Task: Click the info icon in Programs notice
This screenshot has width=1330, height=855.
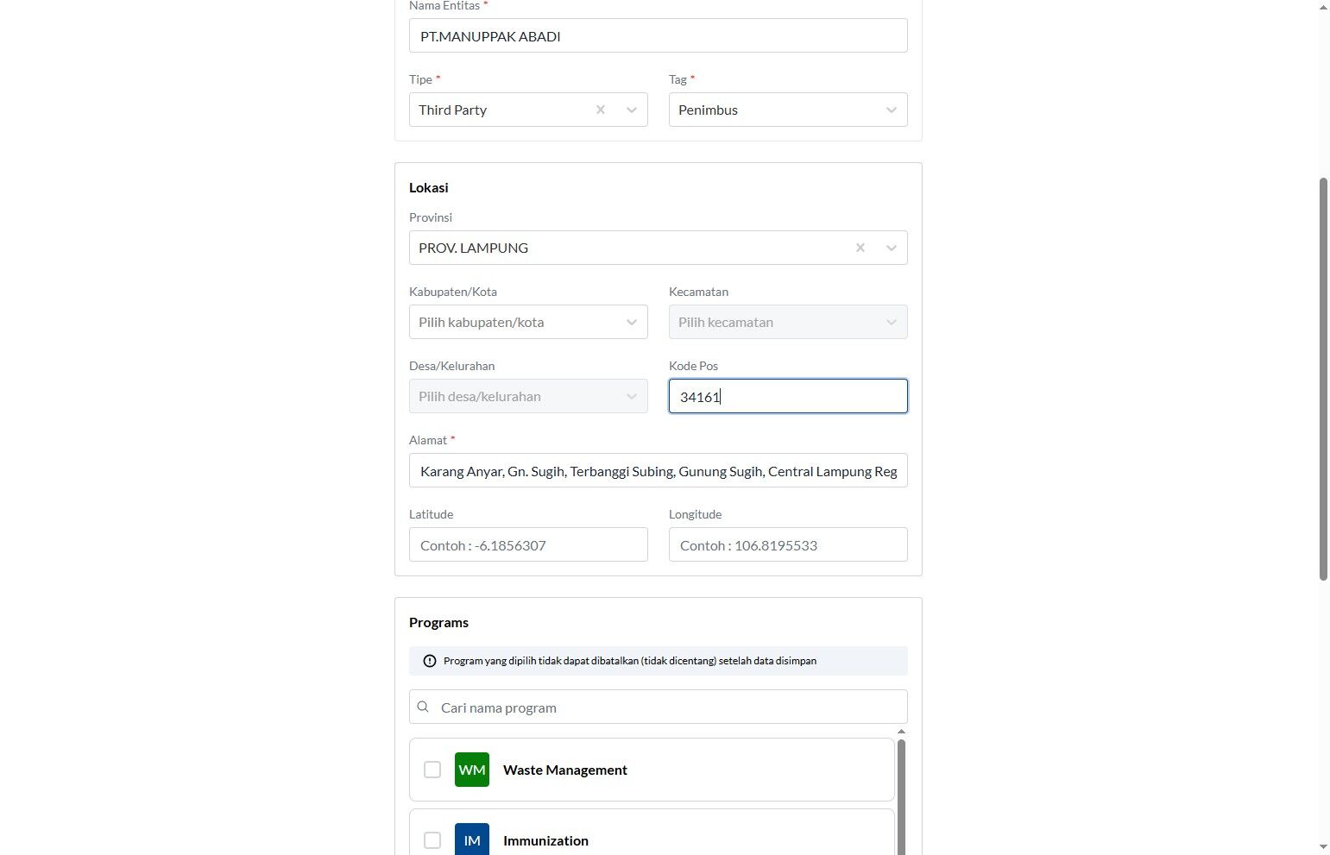Action: (430, 661)
